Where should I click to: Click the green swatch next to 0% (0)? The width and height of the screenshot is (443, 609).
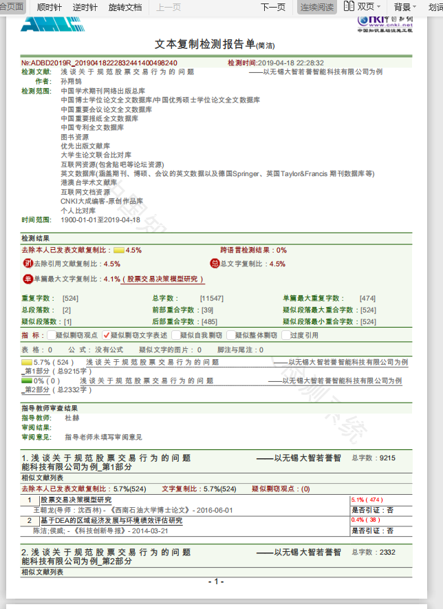27,381
